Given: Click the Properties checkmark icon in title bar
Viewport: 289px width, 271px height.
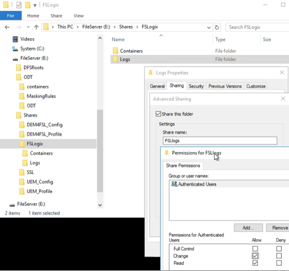Looking at the screenshot, I should pos(18,5).
